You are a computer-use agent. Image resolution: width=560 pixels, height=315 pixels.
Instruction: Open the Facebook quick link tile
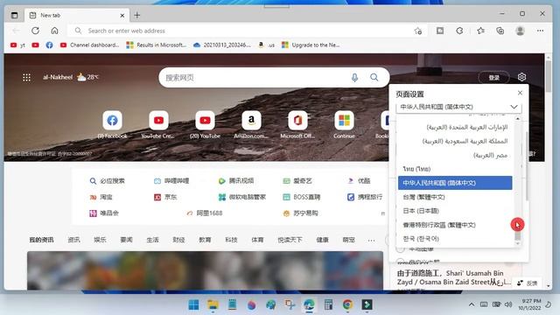point(112,124)
